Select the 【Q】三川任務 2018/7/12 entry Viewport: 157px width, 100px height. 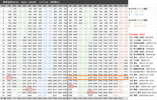140,40
